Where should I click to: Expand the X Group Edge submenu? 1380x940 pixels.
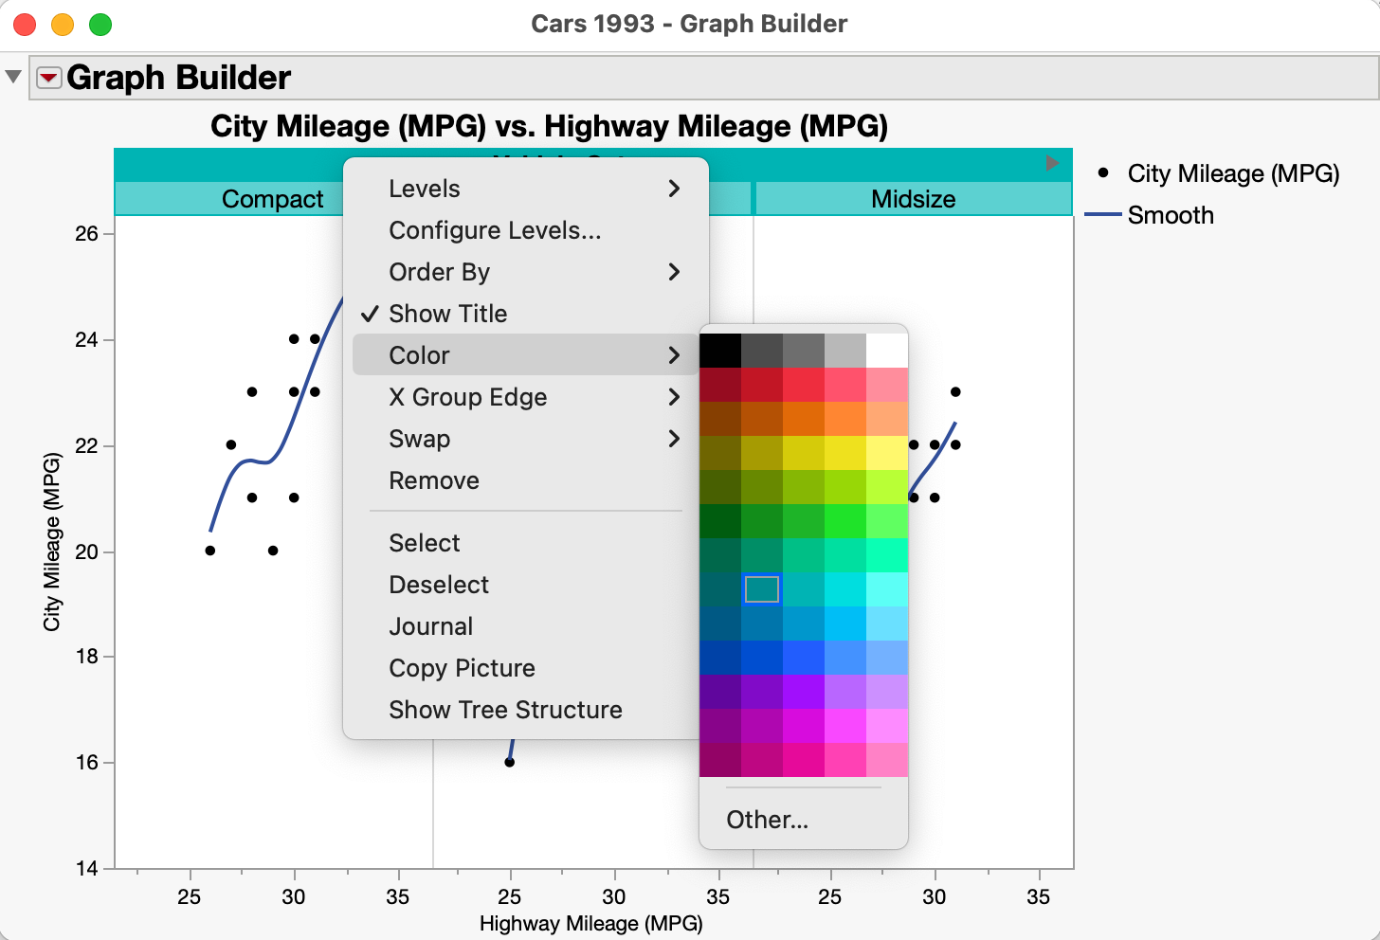pyautogui.click(x=467, y=397)
